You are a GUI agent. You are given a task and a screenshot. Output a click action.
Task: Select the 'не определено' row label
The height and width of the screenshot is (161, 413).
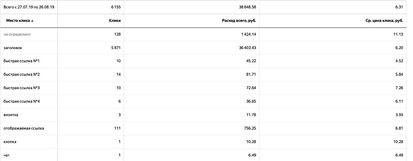pos(17,34)
